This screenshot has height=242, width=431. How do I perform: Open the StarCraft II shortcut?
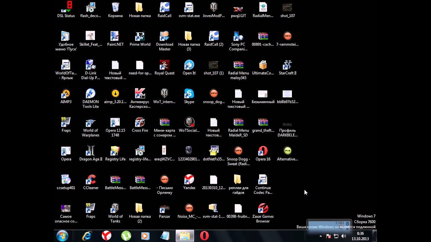pyautogui.click(x=287, y=67)
